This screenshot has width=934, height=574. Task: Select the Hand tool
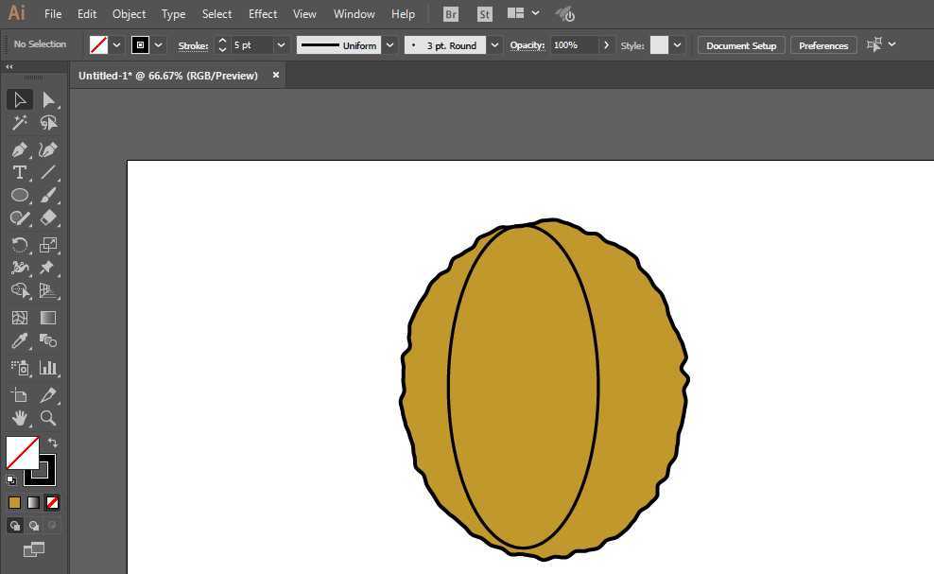[20, 418]
